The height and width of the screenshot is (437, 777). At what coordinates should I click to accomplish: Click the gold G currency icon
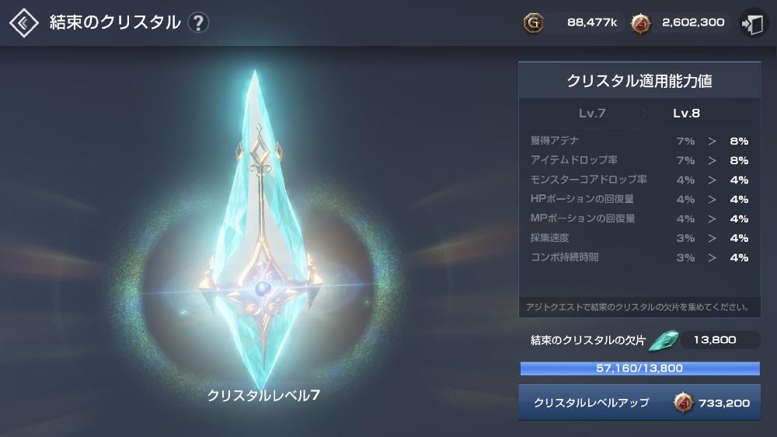click(534, 23)
